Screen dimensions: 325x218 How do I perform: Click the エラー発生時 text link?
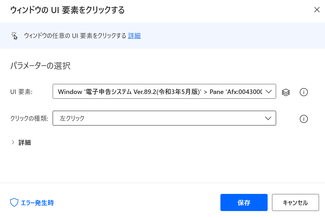tap(37, 203)
